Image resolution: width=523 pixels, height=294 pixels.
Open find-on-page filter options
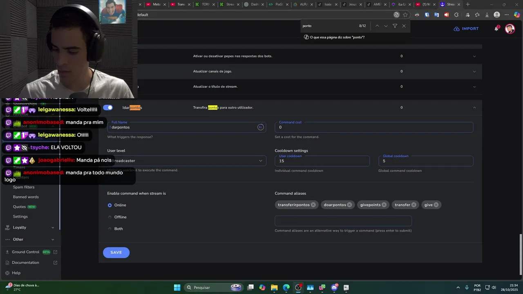click(x=395, y=26)
